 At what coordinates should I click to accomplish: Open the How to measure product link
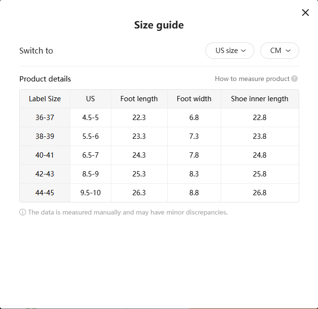click(252, 79)
